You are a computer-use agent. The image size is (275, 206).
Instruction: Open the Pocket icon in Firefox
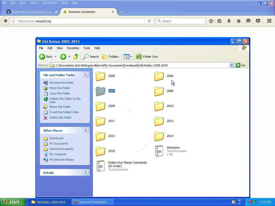258,21
